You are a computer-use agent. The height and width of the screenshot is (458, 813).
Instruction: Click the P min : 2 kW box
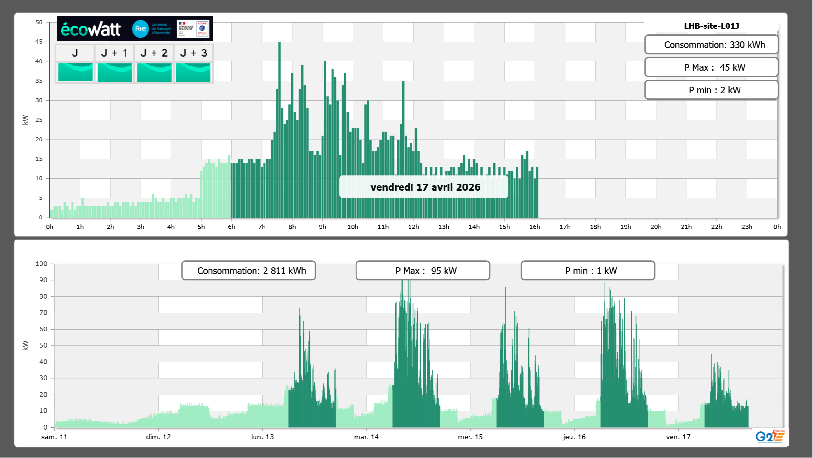tap(711, 90)
